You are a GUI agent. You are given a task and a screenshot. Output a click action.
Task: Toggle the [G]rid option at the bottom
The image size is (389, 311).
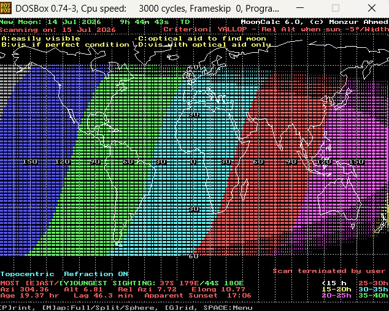point(181,308)
